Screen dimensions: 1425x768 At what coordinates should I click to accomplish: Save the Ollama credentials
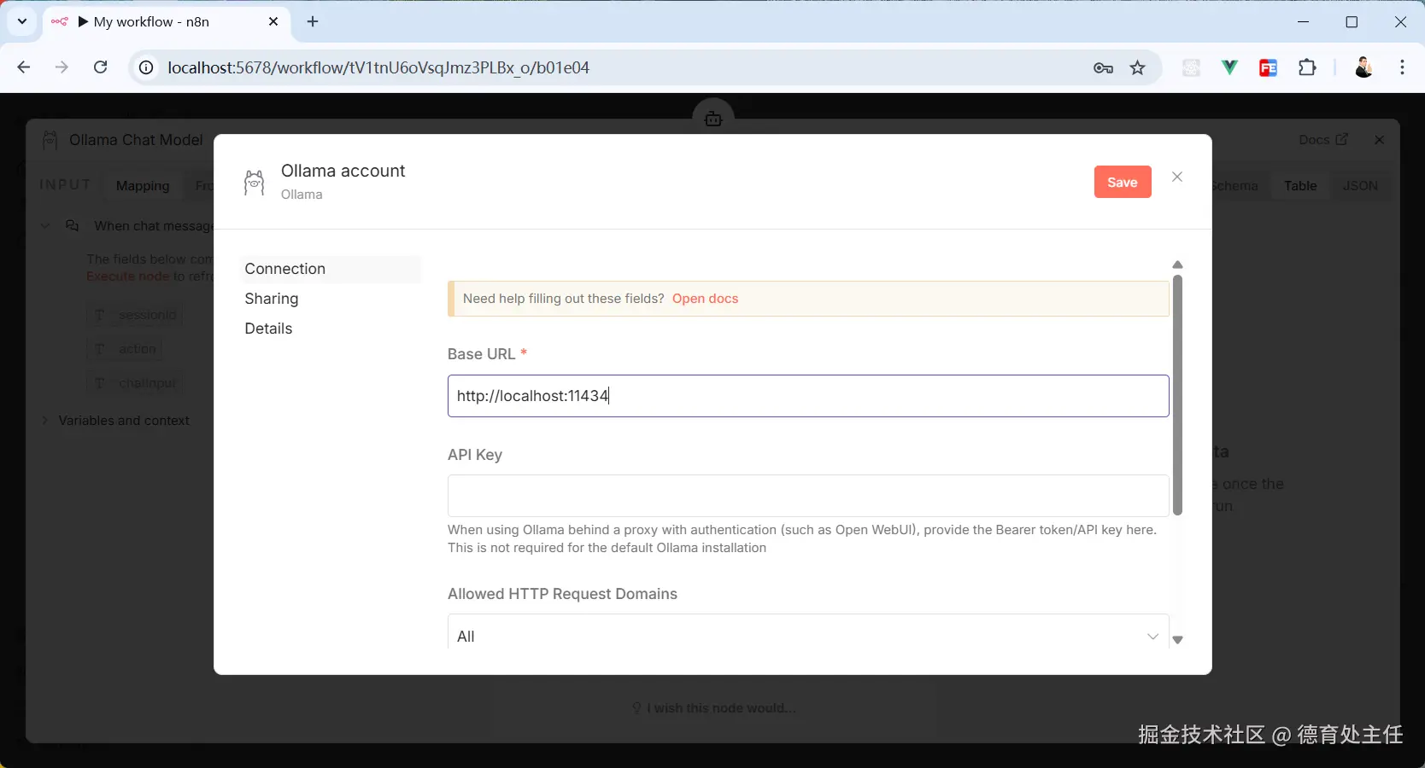coord(1123,182)
